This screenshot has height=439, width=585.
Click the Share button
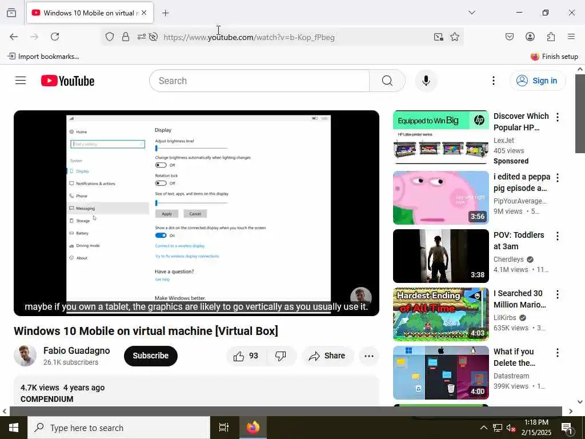[327, 356]
